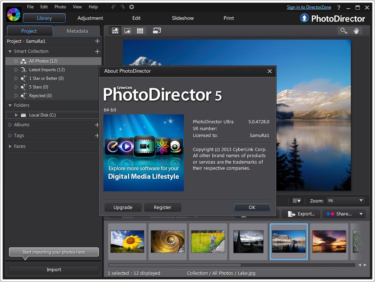Screen dimensions: 375x282
Task: Select the sunflower photo thumbnail
Action: 127,241
